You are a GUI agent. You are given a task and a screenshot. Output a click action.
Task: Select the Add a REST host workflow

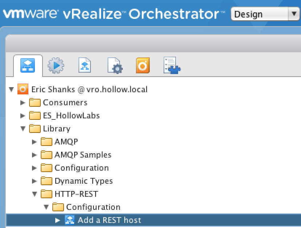109,220
